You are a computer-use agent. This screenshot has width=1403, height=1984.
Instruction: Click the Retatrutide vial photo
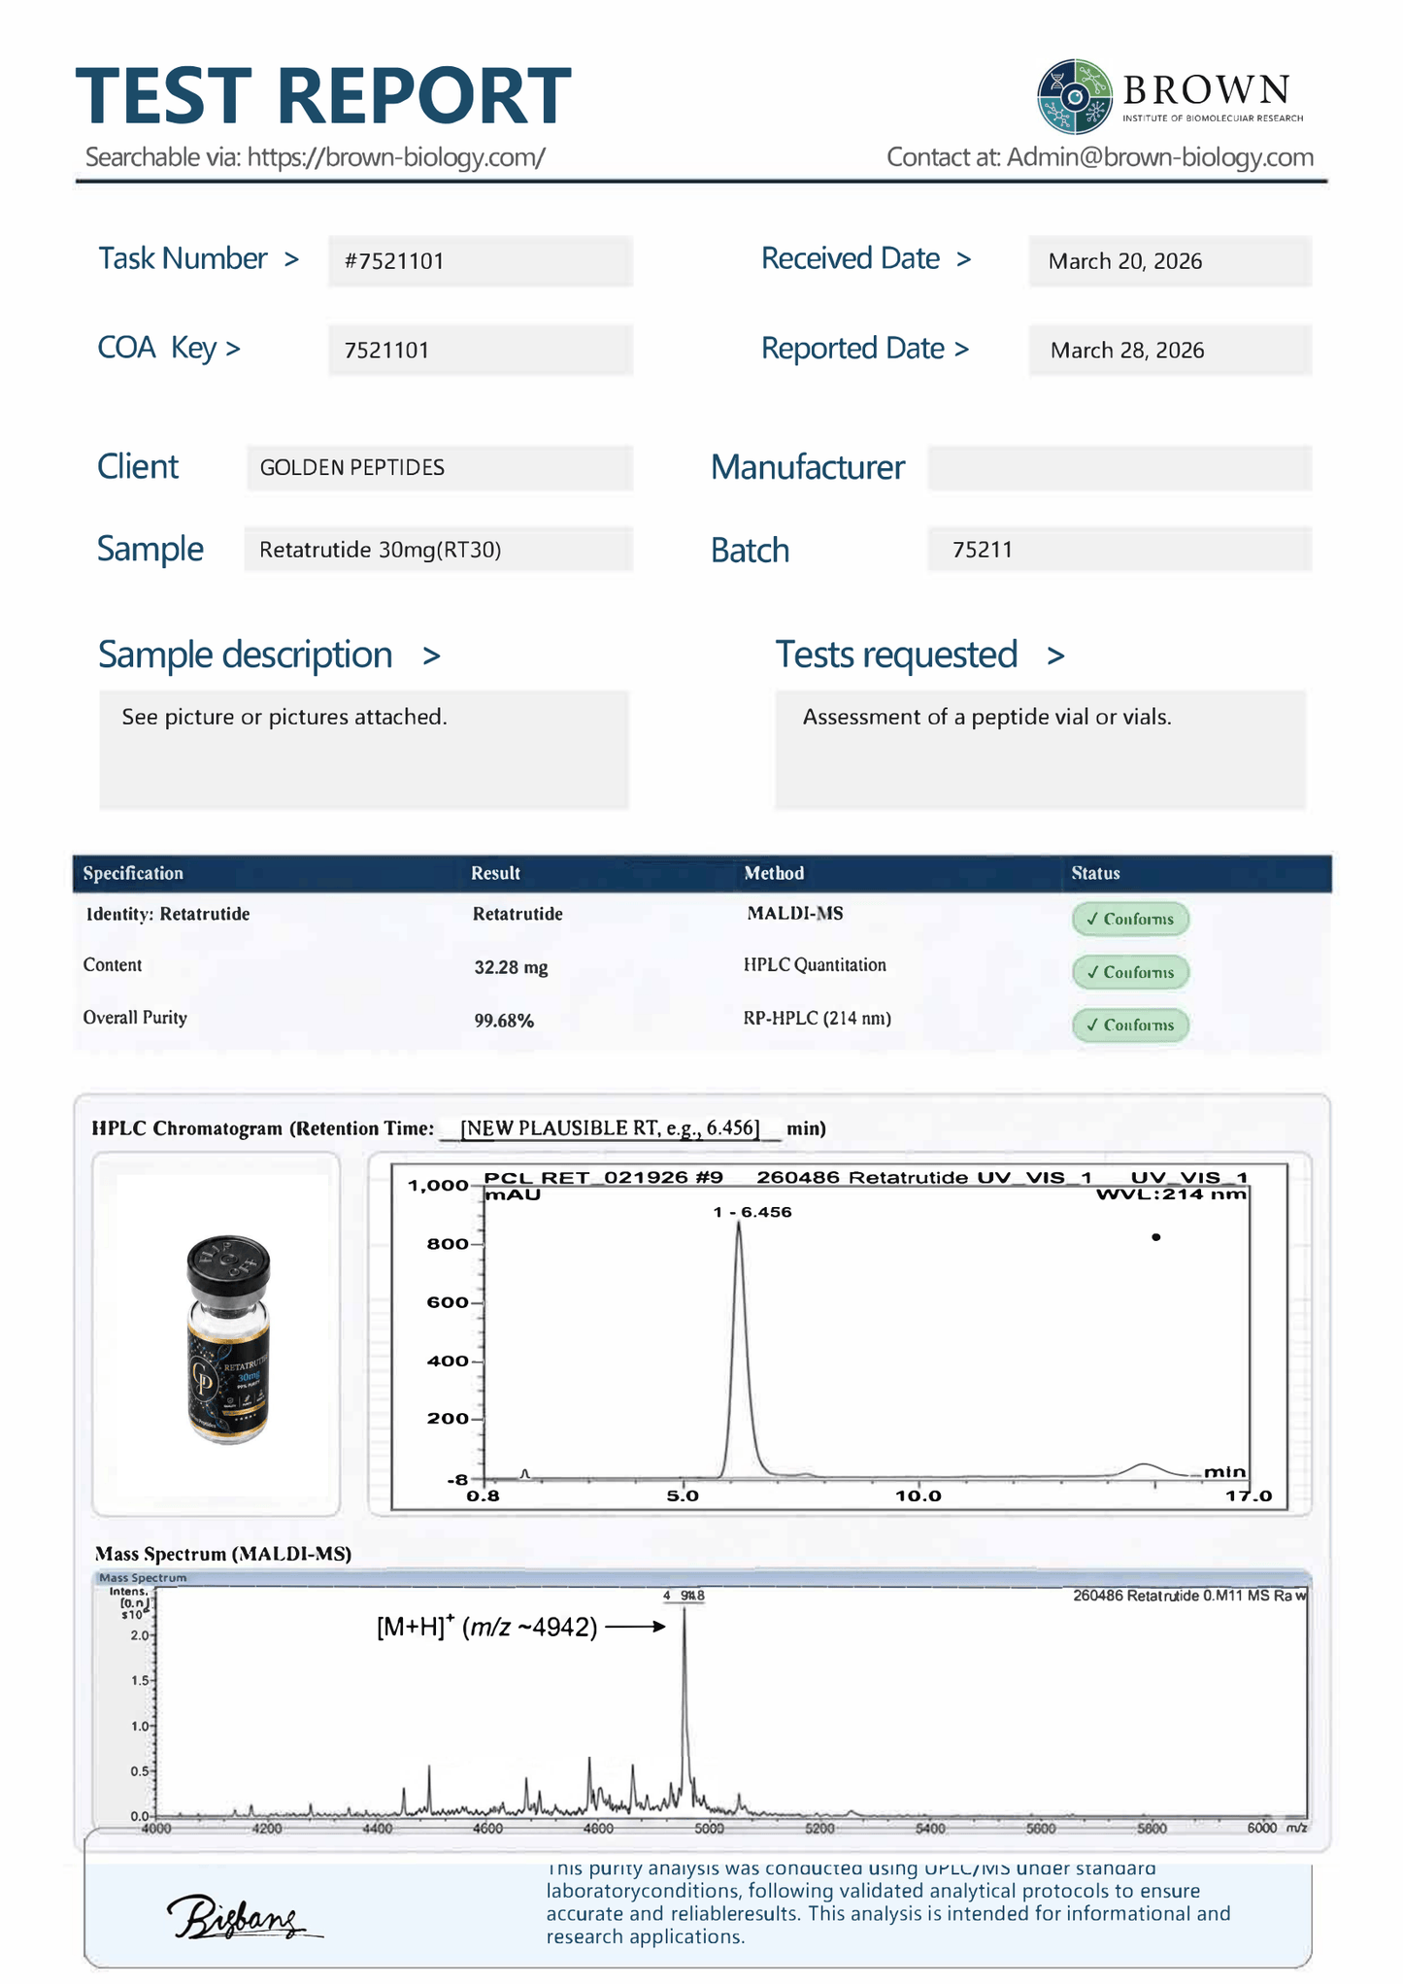click(228, 1339)
